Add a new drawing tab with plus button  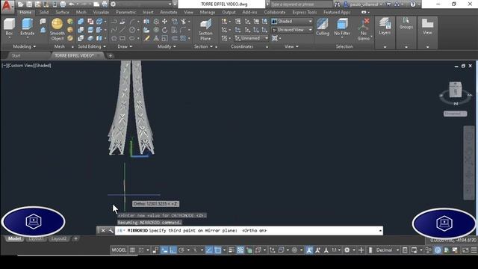pos(111,55)
